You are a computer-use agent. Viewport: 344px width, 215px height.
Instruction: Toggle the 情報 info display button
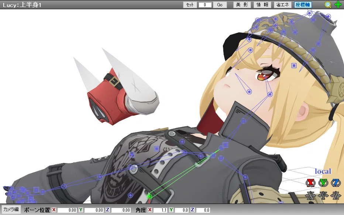click(262, 4)
